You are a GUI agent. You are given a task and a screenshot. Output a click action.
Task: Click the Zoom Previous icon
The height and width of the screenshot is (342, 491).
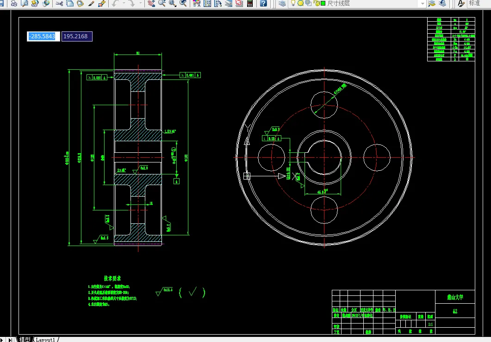point(183,3)
